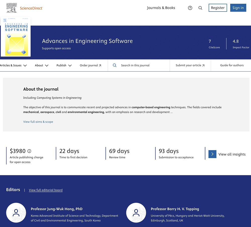Click the Article publishing charge label
The image size is (251, 227).
tap(26, 159)
